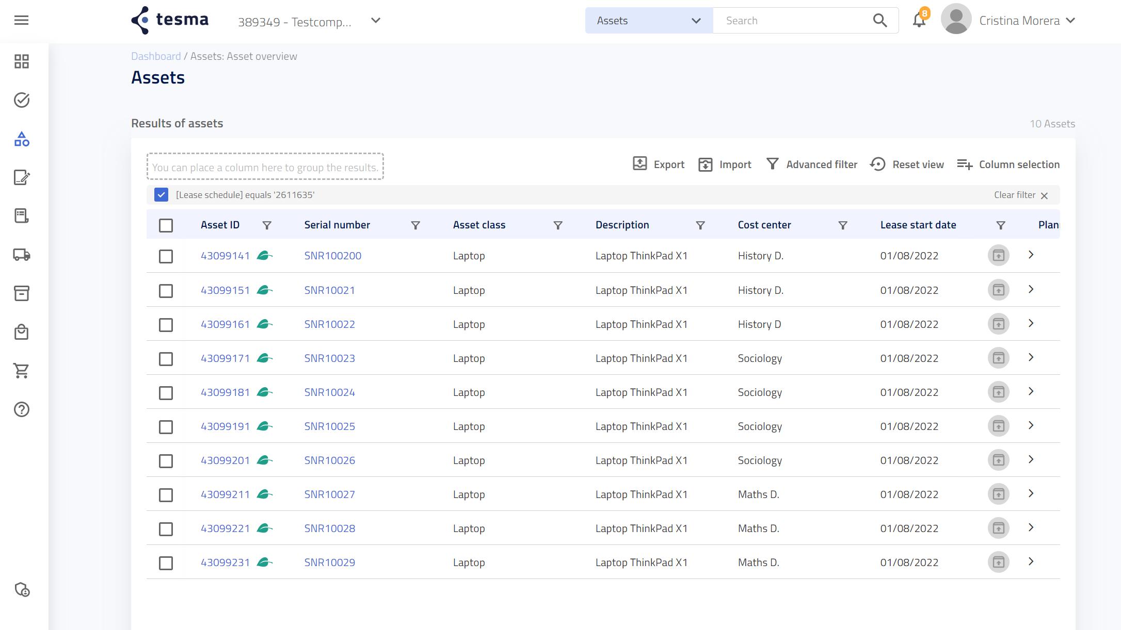1121x630 pixels.
Task: Open the hamburger menu in the sidebar
Action: (21, 21)
